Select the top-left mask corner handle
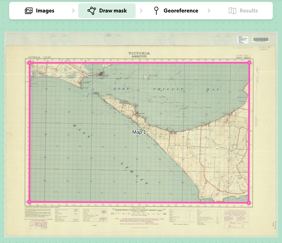Screen dimensions: 282x243 pos(30,63)
